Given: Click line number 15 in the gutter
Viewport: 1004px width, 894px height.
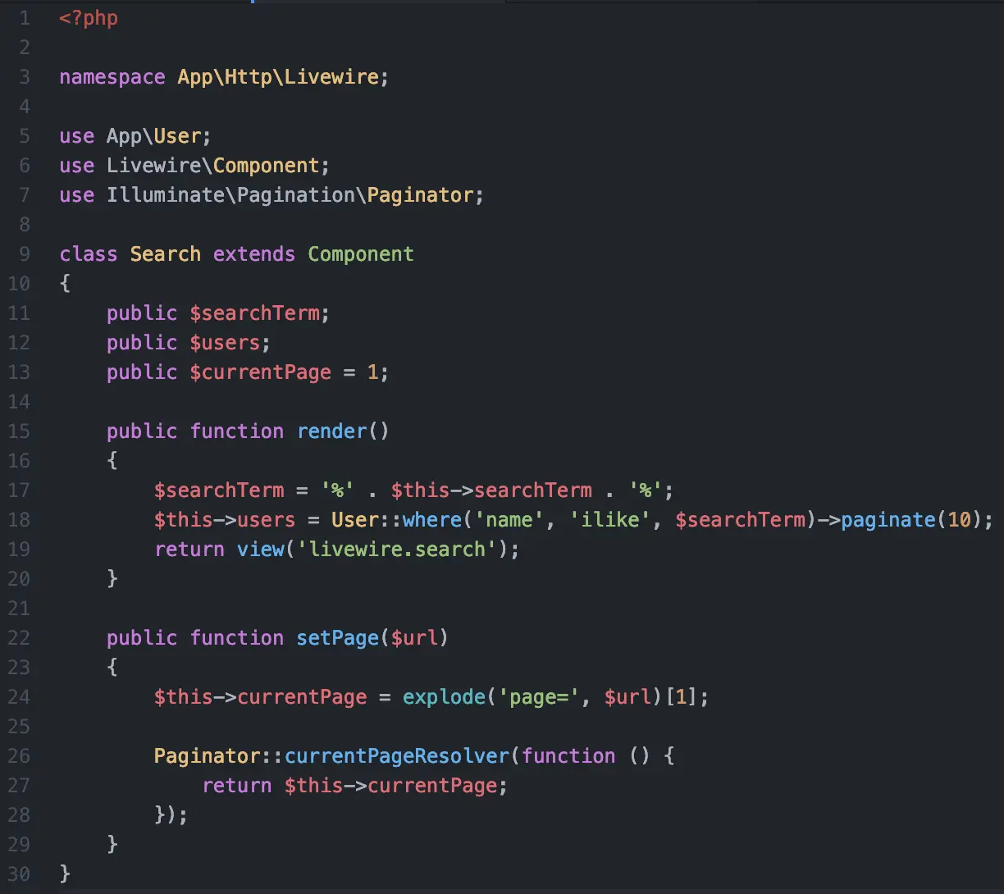Looking at the screenshot, I should coord(18,431).
